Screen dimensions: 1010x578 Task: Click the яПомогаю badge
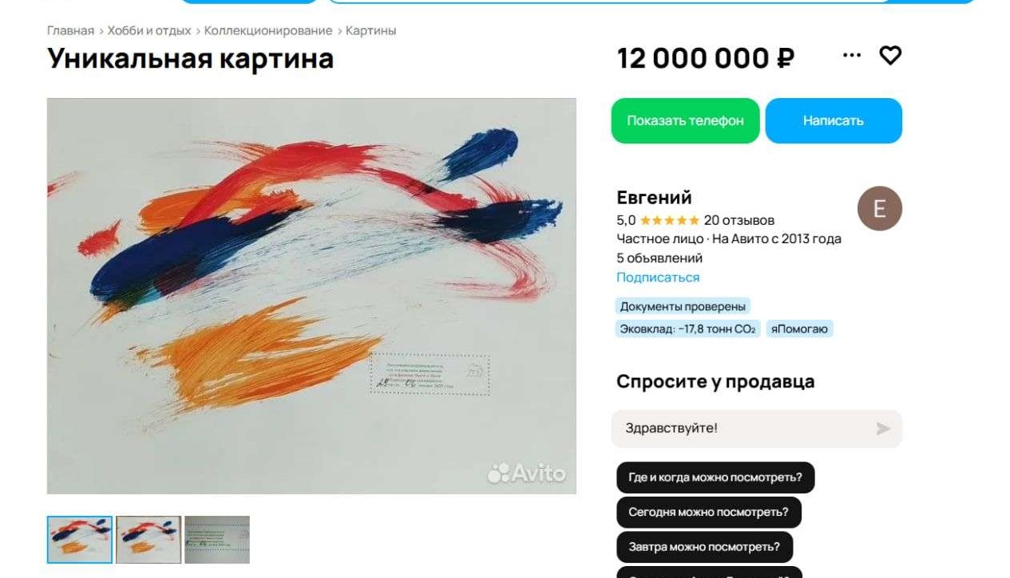(x=800, y=329)
